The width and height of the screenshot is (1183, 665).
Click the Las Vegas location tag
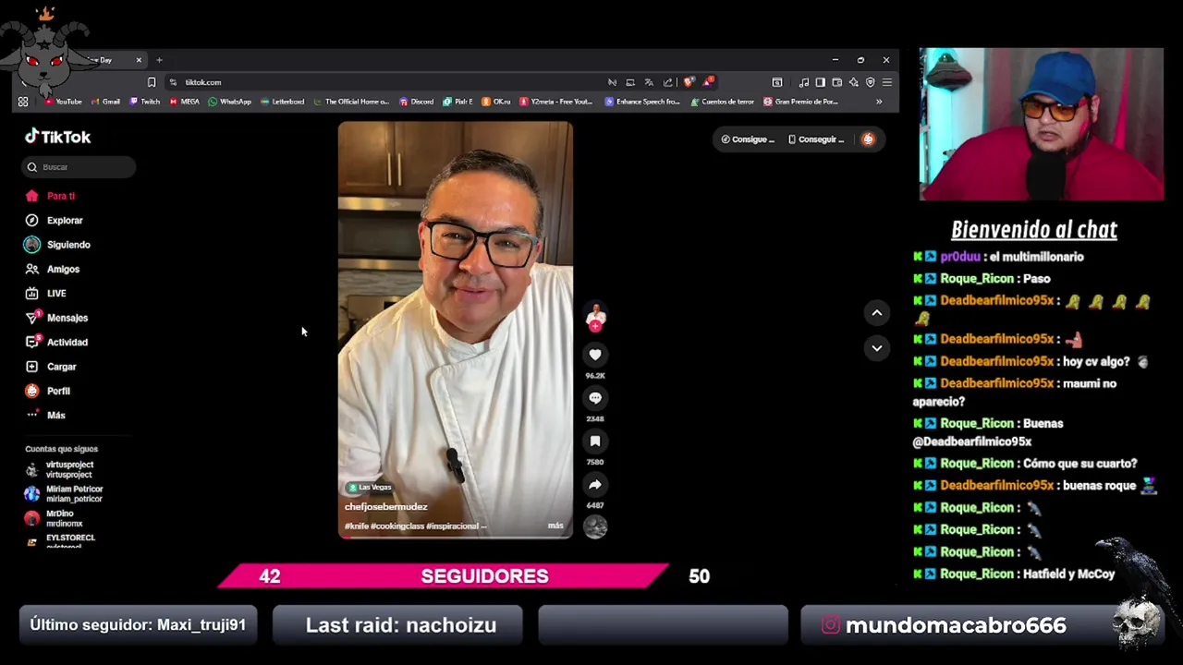(370, 487)
